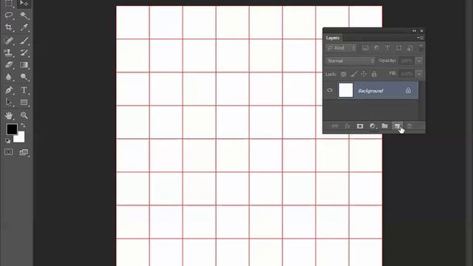Change the screen mode
This screenshot has height=266, width=473.
pos(24,152)
